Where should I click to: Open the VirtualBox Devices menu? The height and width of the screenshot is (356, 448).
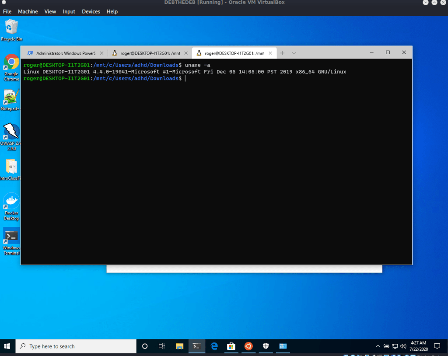(91, 11)
